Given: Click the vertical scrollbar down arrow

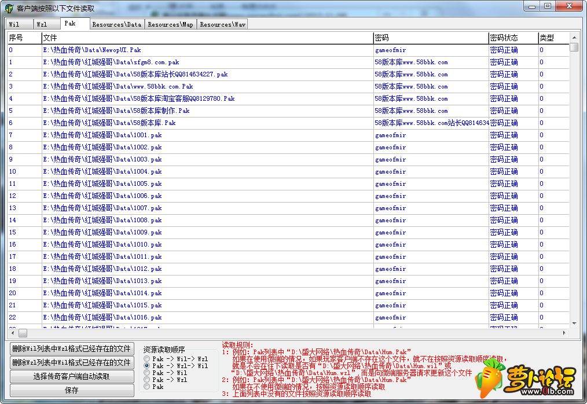Looking at the screenshot, I should point(574,323).
